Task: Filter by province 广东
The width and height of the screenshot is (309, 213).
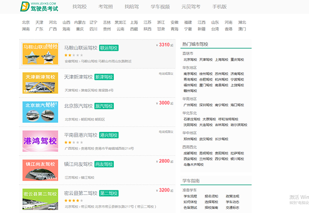Action: tap(39, 29)
